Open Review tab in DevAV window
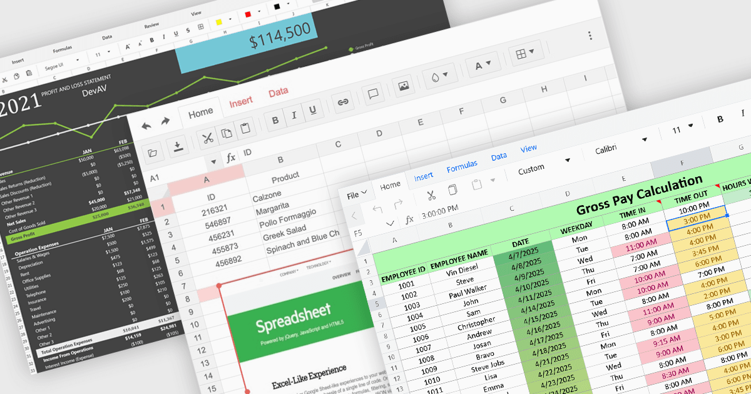 point(151,26)
